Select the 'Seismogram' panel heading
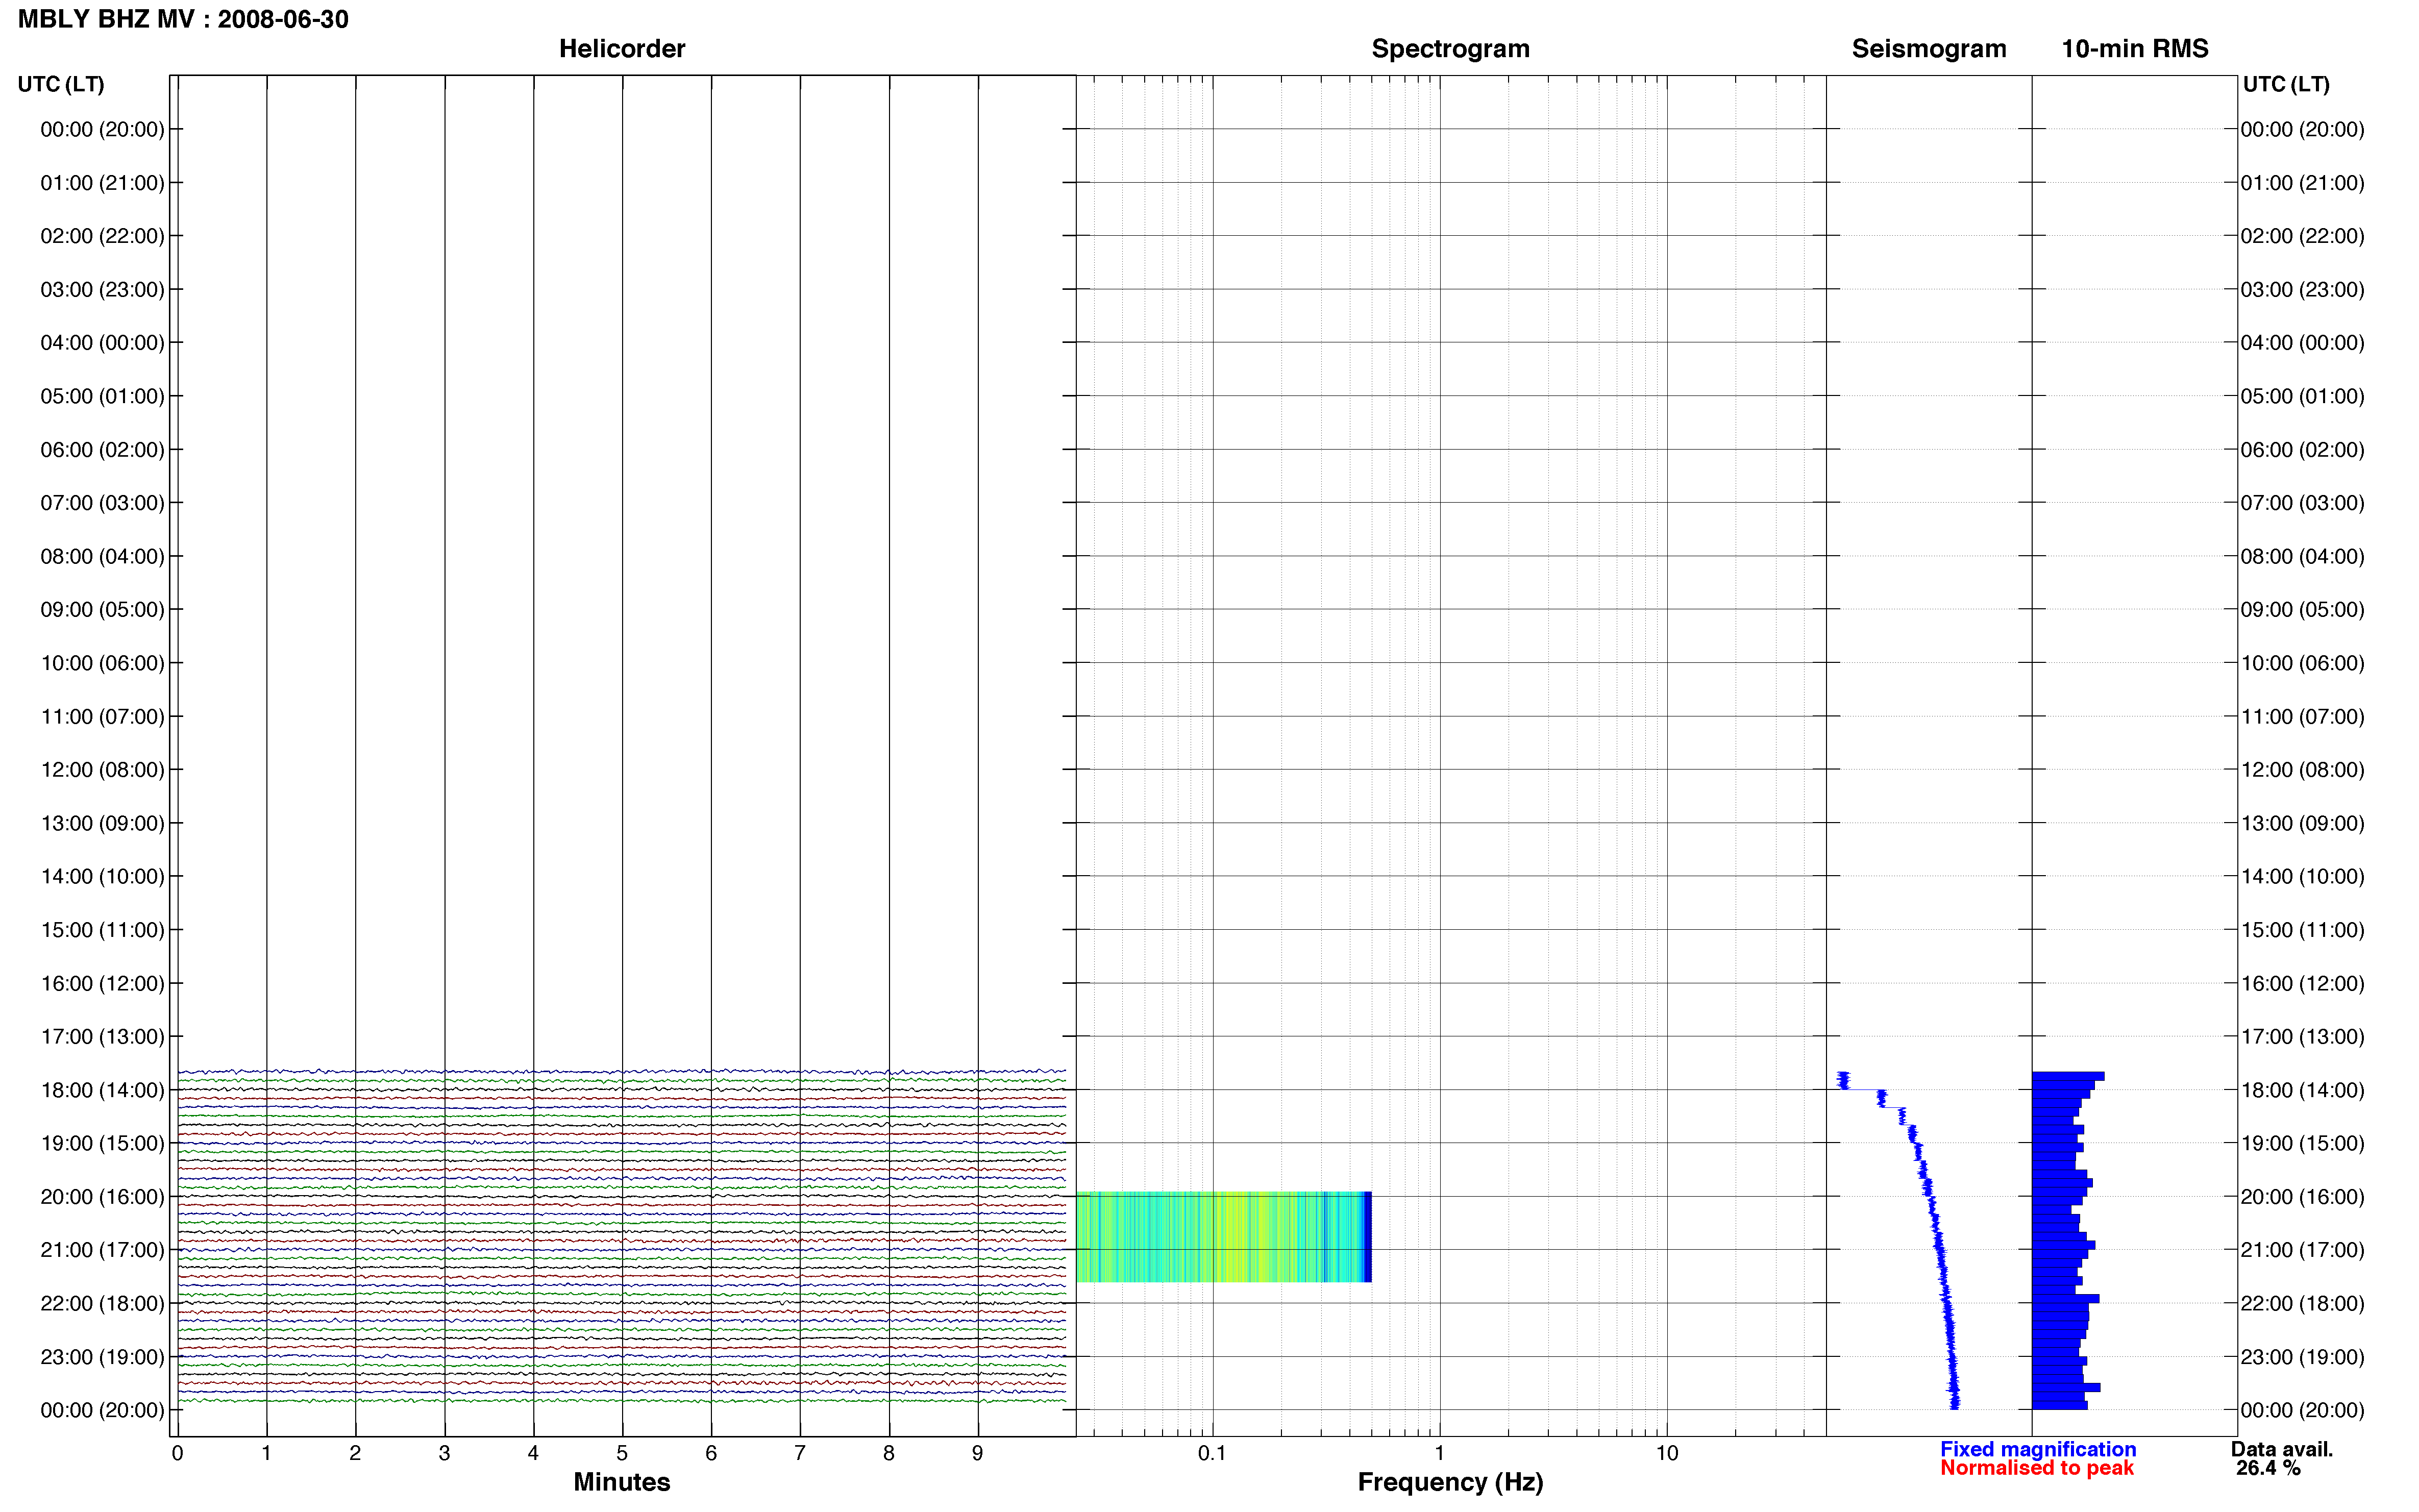The image size is (2419, 1512). [x=1929, y=49]
